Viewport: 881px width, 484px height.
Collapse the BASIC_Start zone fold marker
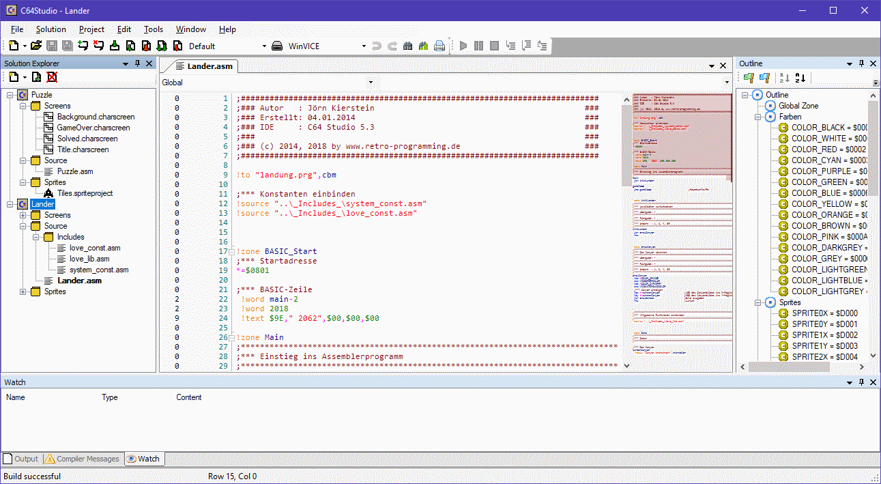232,252
